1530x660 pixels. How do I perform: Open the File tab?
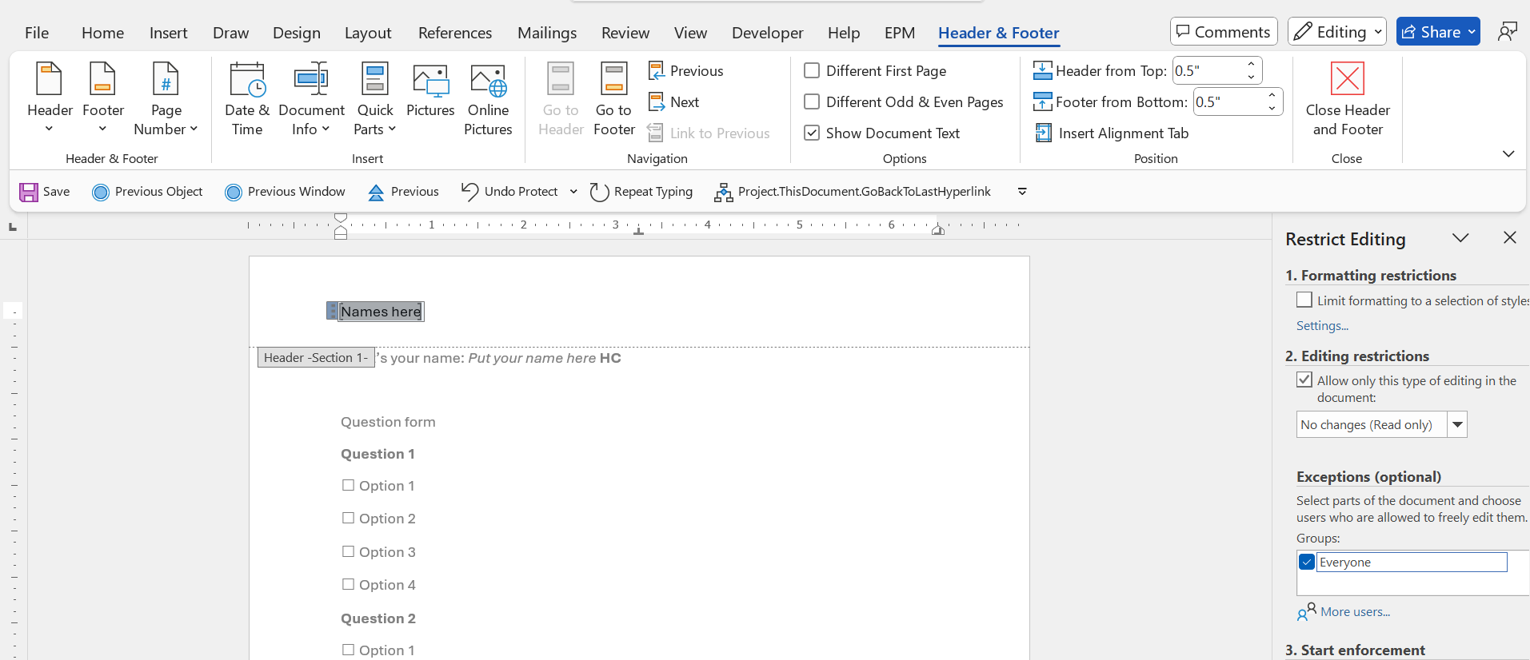[37, 33]
